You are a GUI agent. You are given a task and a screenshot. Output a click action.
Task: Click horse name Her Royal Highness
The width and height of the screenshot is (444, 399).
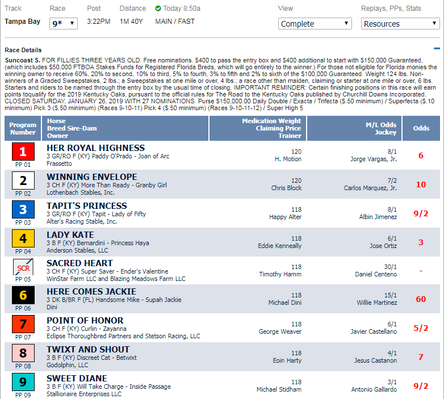click(x=95, y=148)
